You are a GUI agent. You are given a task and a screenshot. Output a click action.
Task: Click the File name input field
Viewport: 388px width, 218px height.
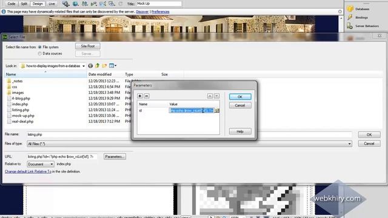189,134
